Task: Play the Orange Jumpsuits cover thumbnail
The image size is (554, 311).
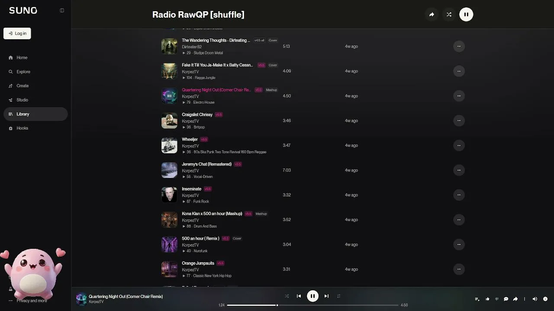Action: pyautogui.click(x=169, y=269)
